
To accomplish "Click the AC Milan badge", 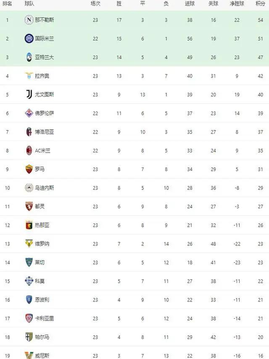I will [x=29, y=150].
